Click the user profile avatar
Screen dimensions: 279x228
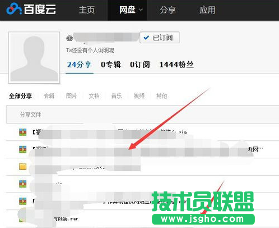[x=34, y=57]
